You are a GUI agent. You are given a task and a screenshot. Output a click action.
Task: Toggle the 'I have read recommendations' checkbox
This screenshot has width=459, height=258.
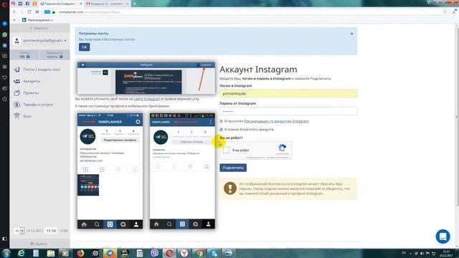[x=222, y=121]
